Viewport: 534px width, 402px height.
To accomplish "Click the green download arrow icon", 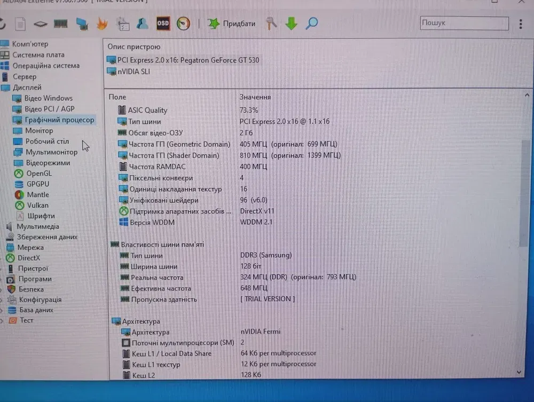I will [x=291, y=23].
